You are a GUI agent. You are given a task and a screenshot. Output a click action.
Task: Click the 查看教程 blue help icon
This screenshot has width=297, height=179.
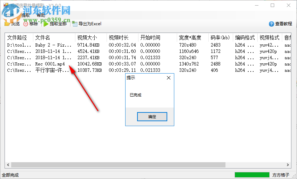point(271,24)
